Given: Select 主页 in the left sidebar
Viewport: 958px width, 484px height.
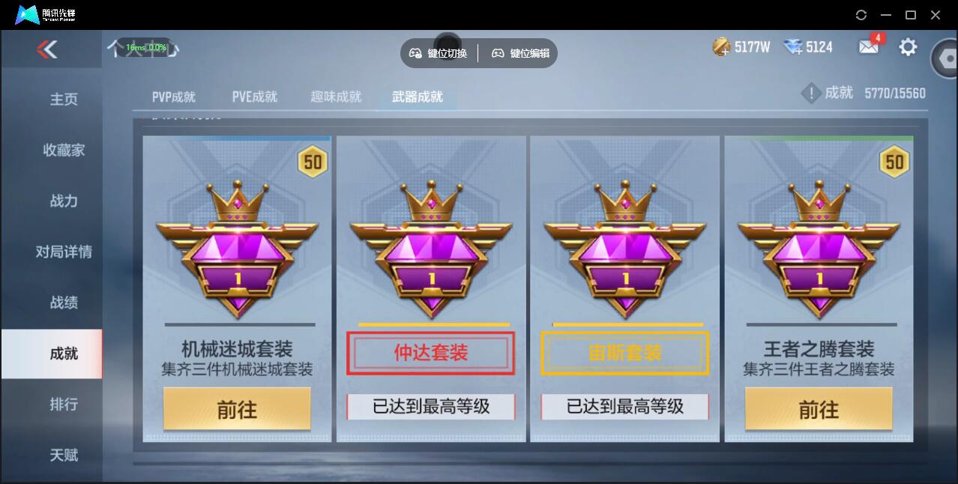Looking at the screenshot, I should [64, 99].
